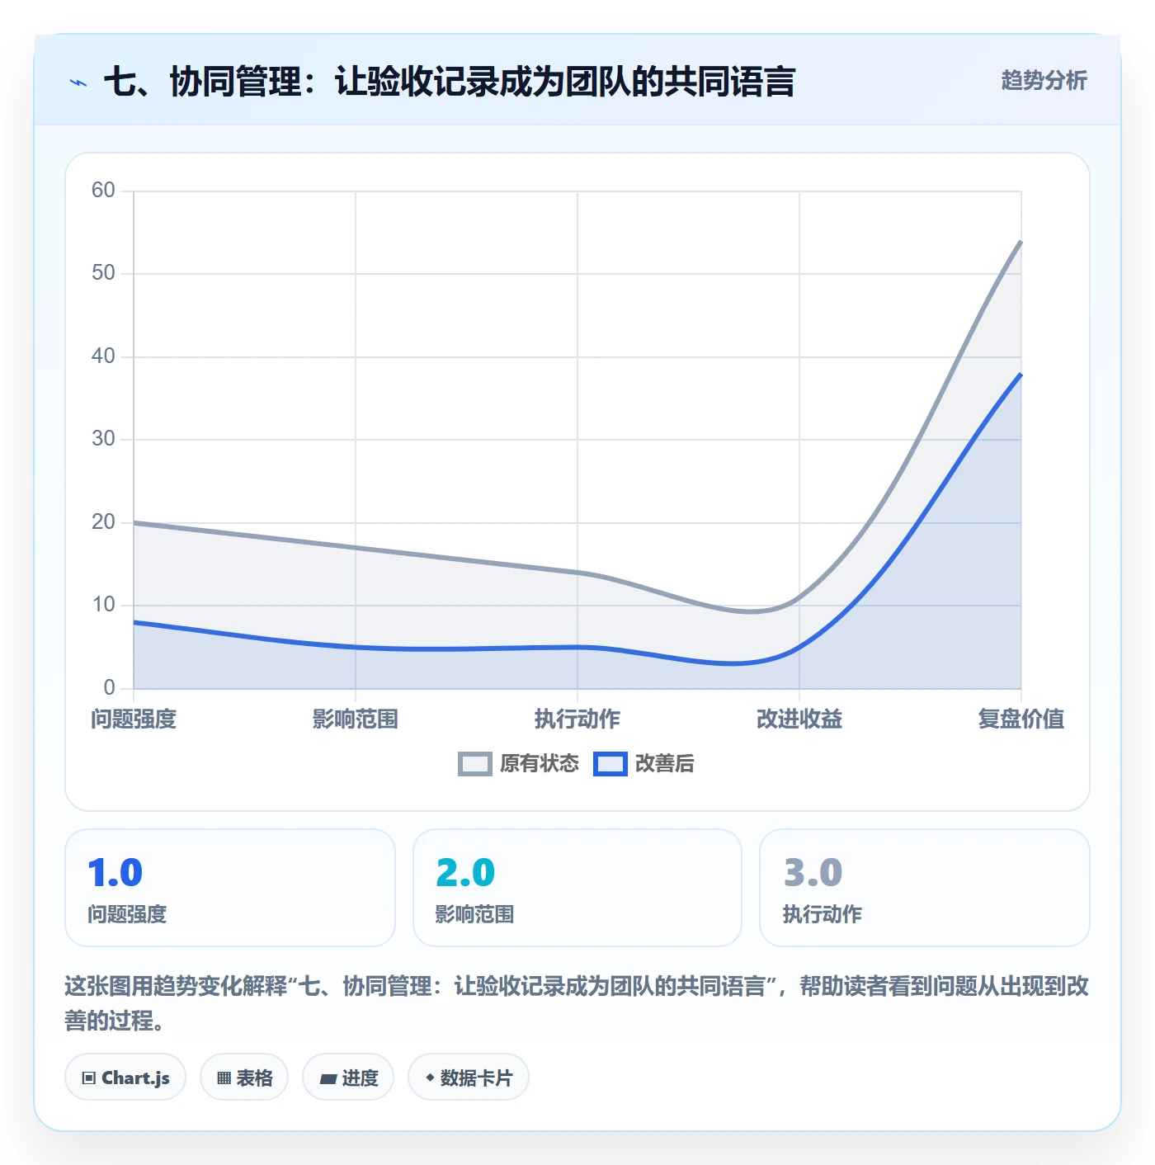Click the gray 原有状态 legend swatch
1155x1165 pixels.
[475, 764]
